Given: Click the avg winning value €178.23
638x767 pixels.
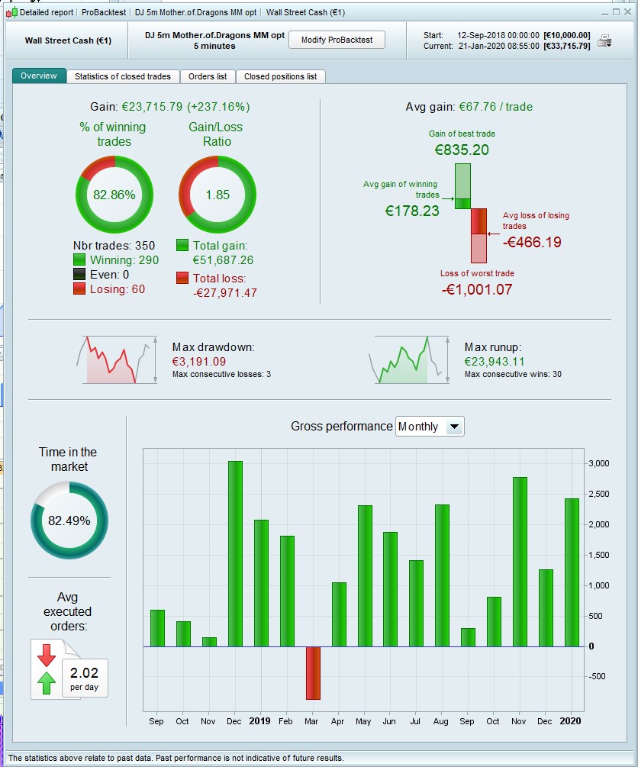Looking at the screenshot, I should pyautogui.click(x=412, y=211).
